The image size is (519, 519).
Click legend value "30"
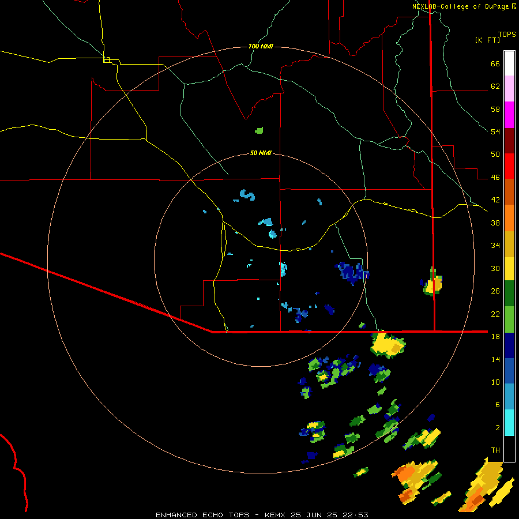pyautogui.click(x=495, y=268)
